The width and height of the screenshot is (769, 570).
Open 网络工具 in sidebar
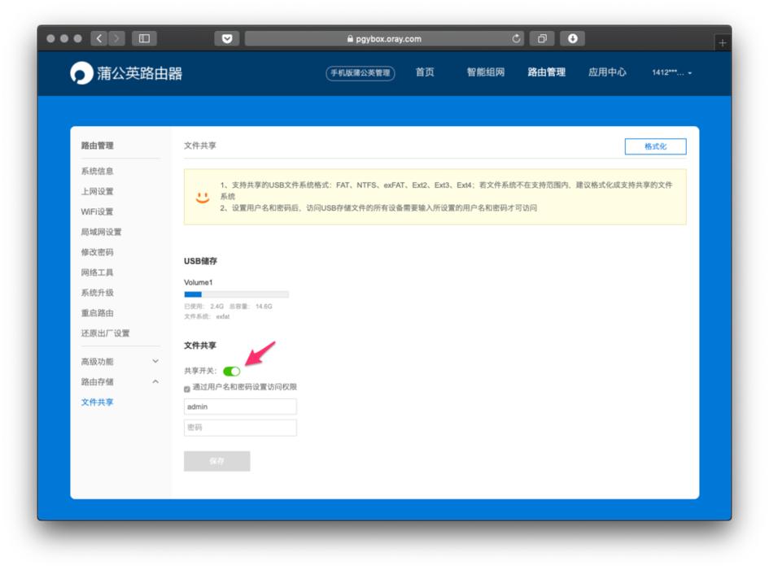[97, 272]
